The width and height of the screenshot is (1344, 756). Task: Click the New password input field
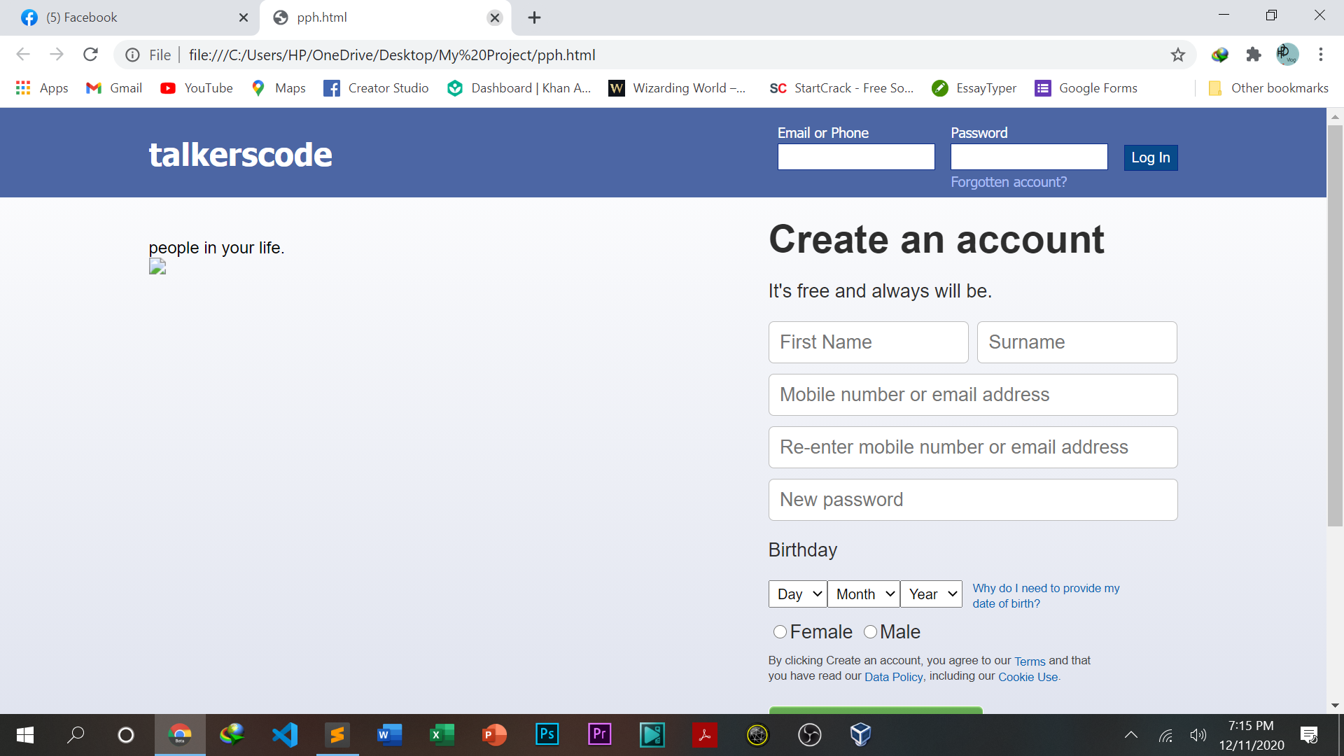tap(972, 499)
